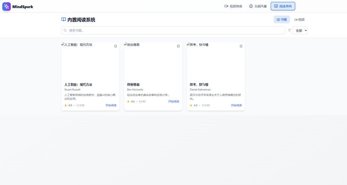Bookmark 思考，快与慢 book
This screenshot has width=347, height=185.
[241, 46]
